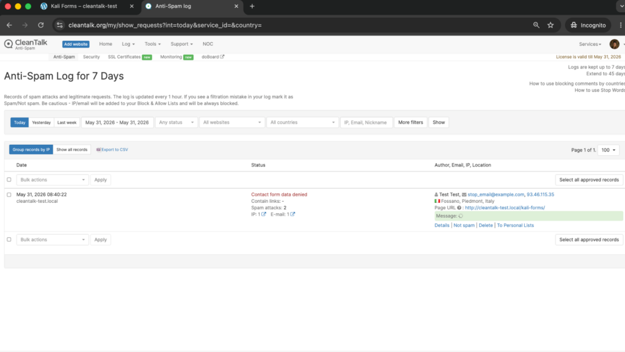
Task: Check the bottom bulk actions checkbox
Action: (9, 240)
